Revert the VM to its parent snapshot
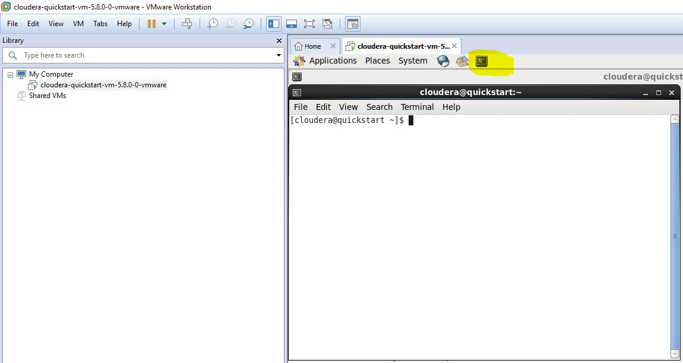The height and width of the screenshot is (363, 683). (231, 23)
